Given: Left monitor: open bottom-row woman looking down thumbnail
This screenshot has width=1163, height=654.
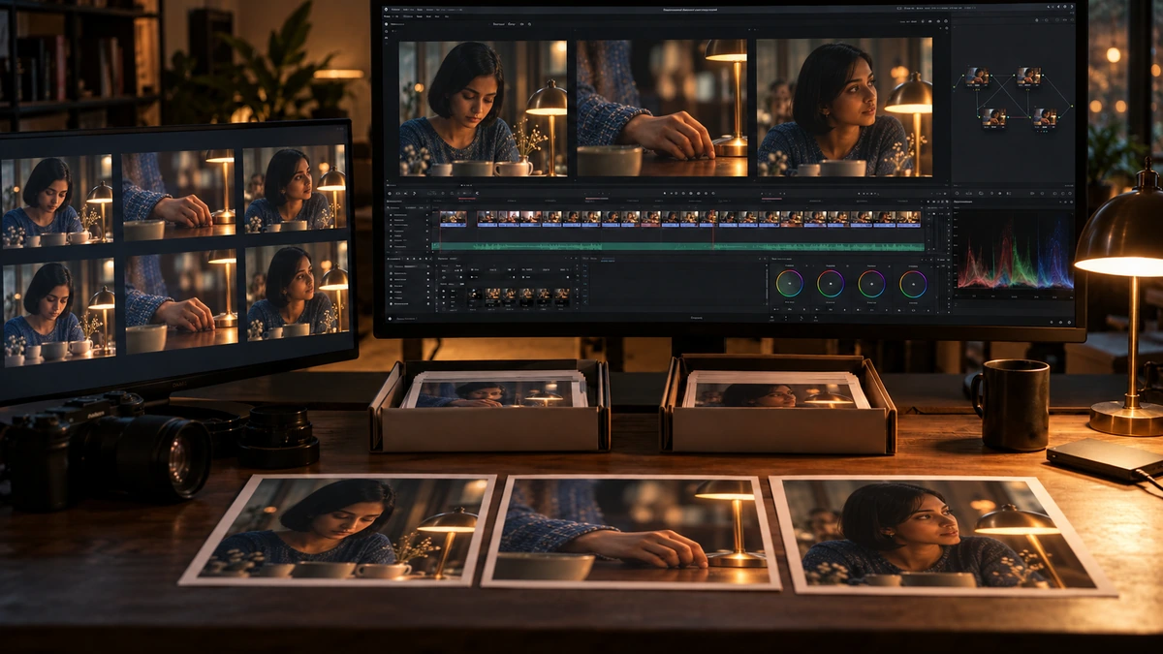Looking at the screenshot, I should tap(59, 312).
